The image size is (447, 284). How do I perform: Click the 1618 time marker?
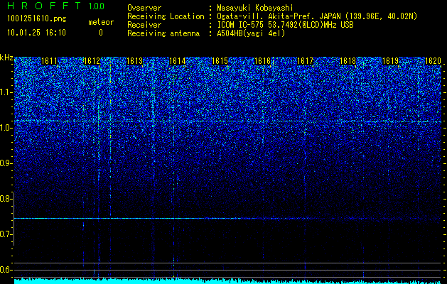[x=348, y=60]
